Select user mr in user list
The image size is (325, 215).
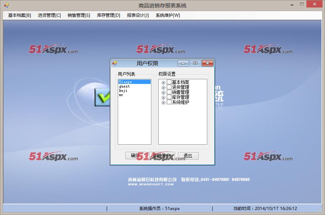[x=135, y=95]
